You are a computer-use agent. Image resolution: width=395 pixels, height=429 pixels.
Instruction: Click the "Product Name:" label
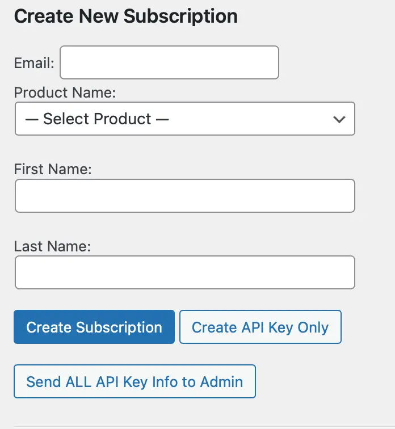point(64,92)
